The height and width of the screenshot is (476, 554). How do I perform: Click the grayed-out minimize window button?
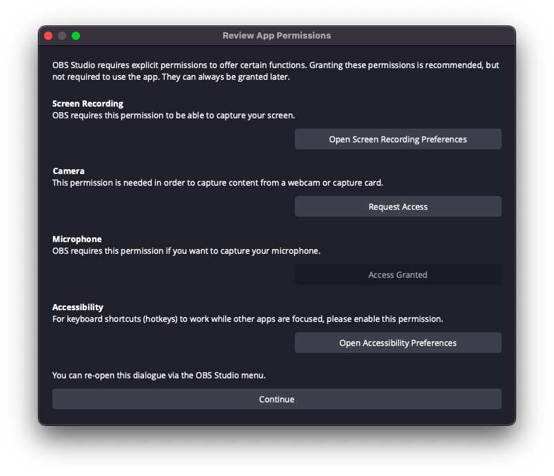click(62, 36)
